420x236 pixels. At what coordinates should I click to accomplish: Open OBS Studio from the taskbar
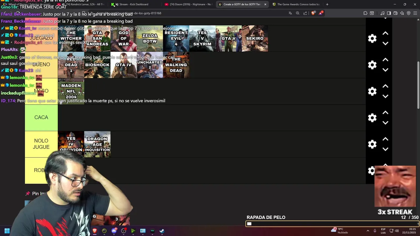click(x=124, y=231)
